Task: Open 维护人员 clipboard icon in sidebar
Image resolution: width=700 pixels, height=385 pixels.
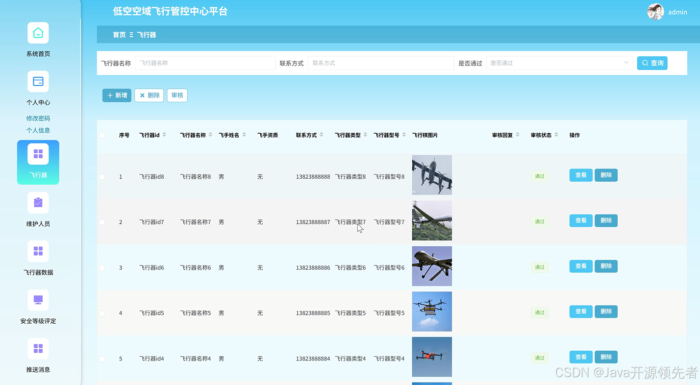Action: pos(38,203)
